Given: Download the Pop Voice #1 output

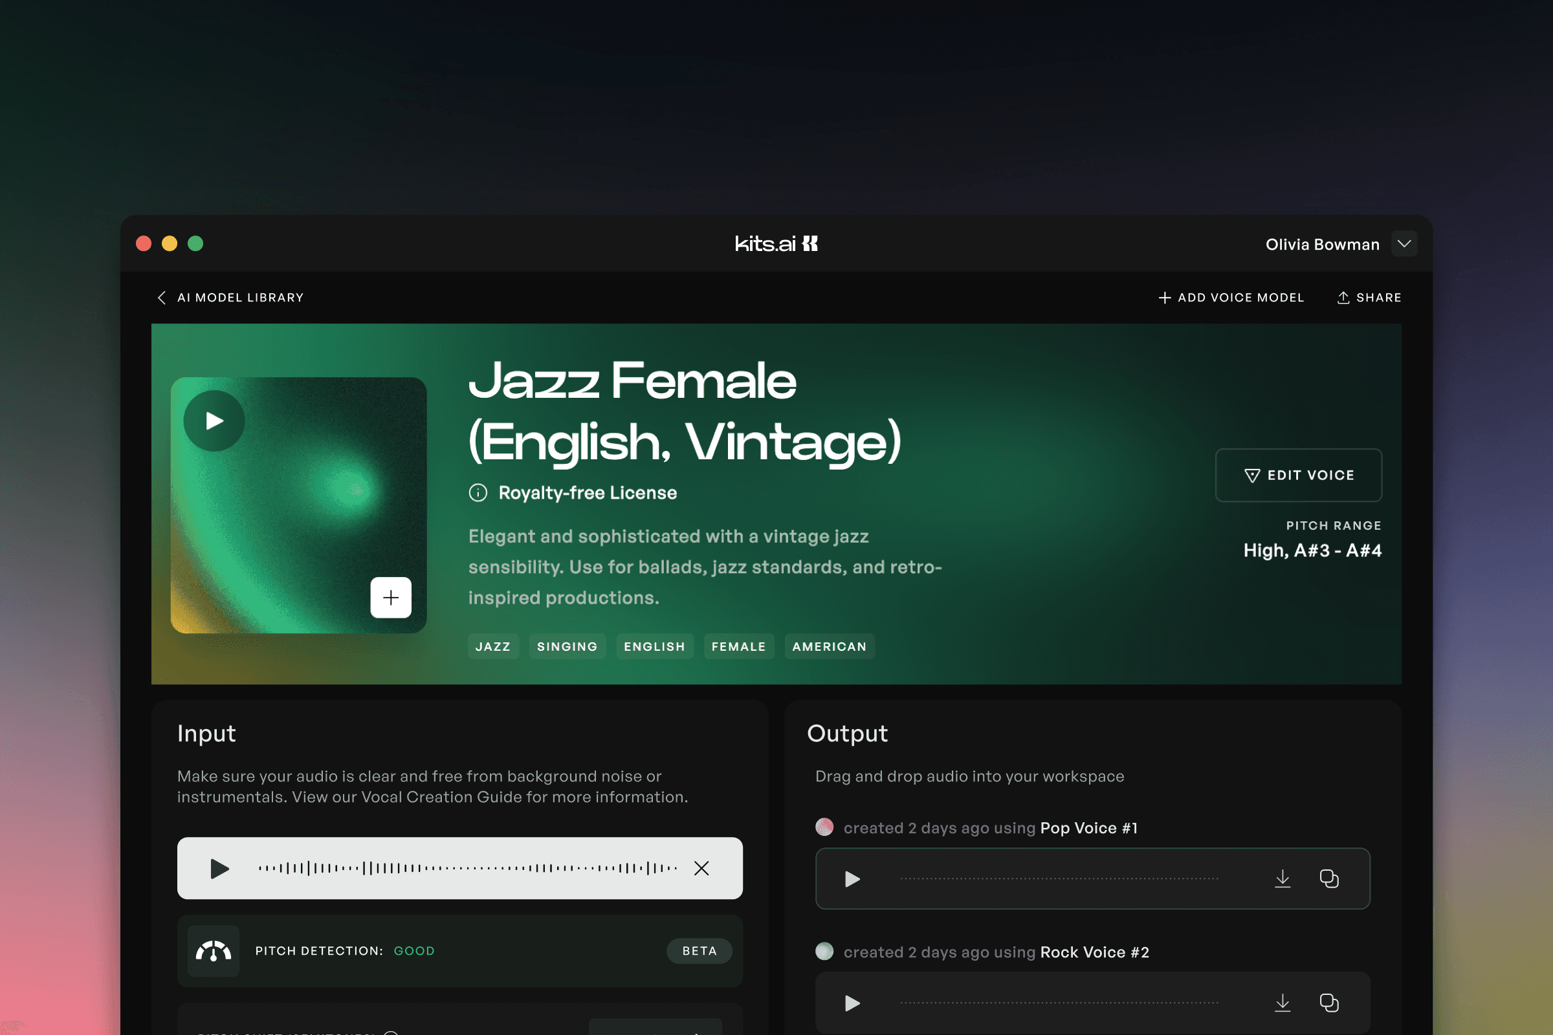Looking at the screenshot, I should click(x=1283, y=878).
